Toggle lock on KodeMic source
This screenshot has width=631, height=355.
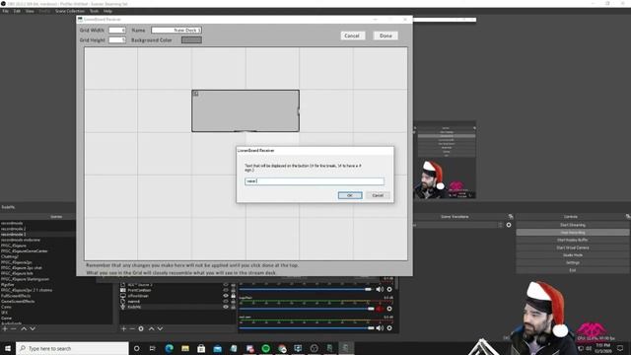233,307
